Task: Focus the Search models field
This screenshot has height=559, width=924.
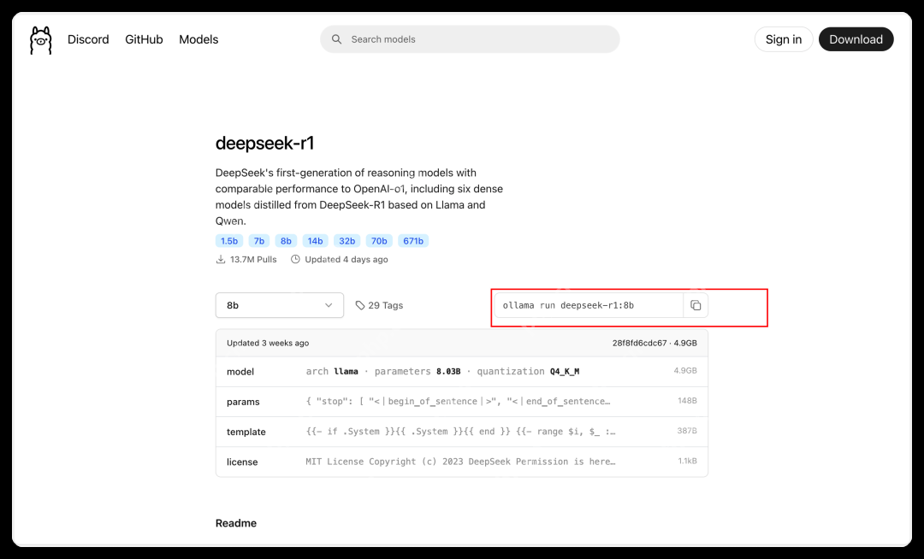Action: pyautogui.click(x=470, y=39)
